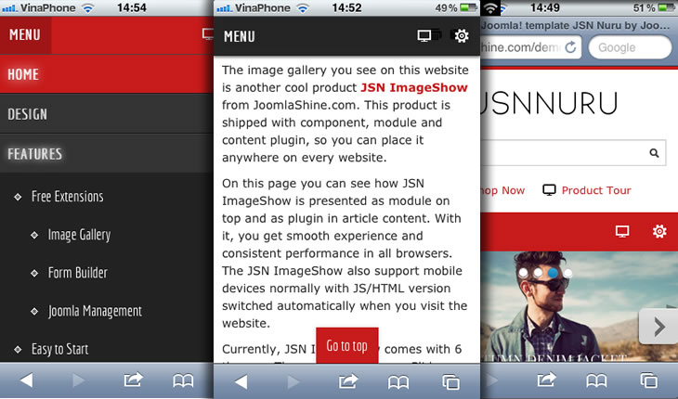Click desktop icon in red bar of right phone
This screenshot has height=399, width=678.
pos(622,231)
